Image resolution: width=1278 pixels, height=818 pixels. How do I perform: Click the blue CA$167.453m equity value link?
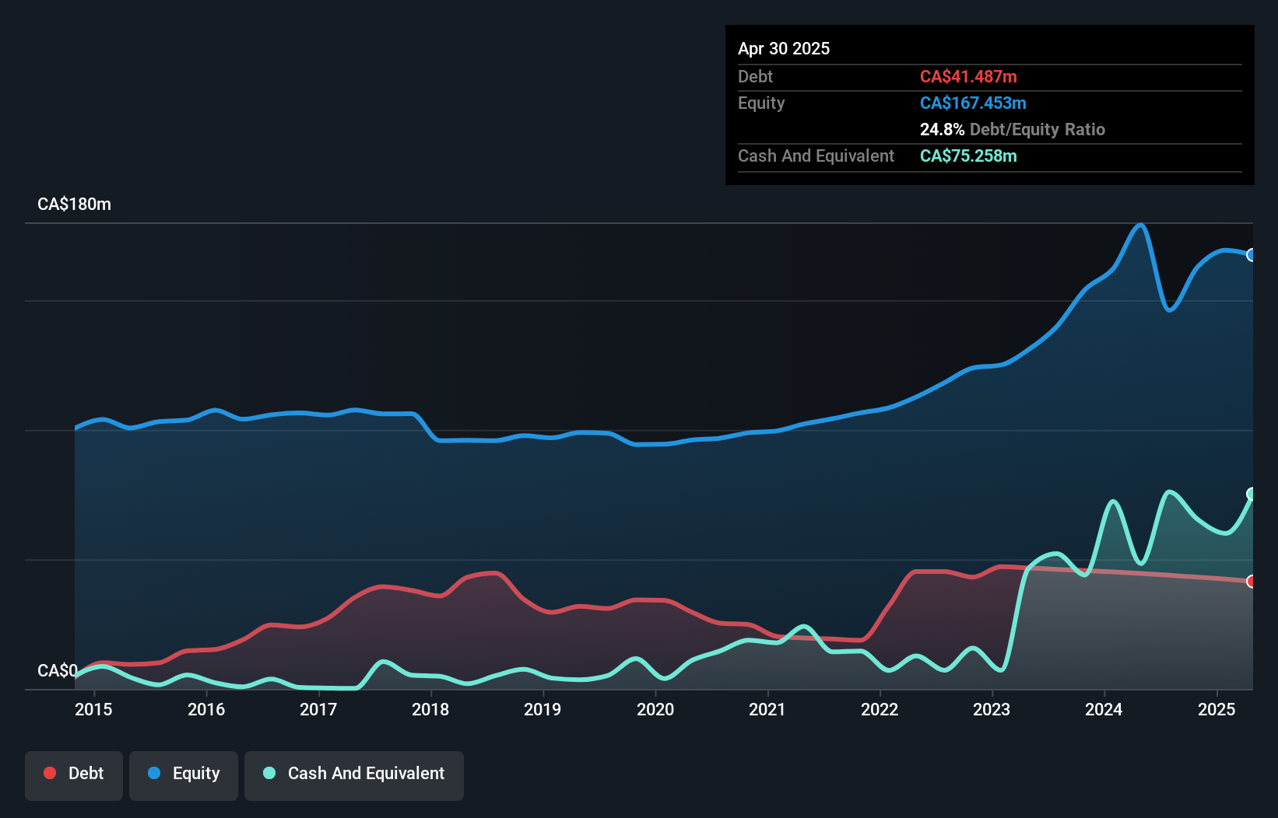973,103
